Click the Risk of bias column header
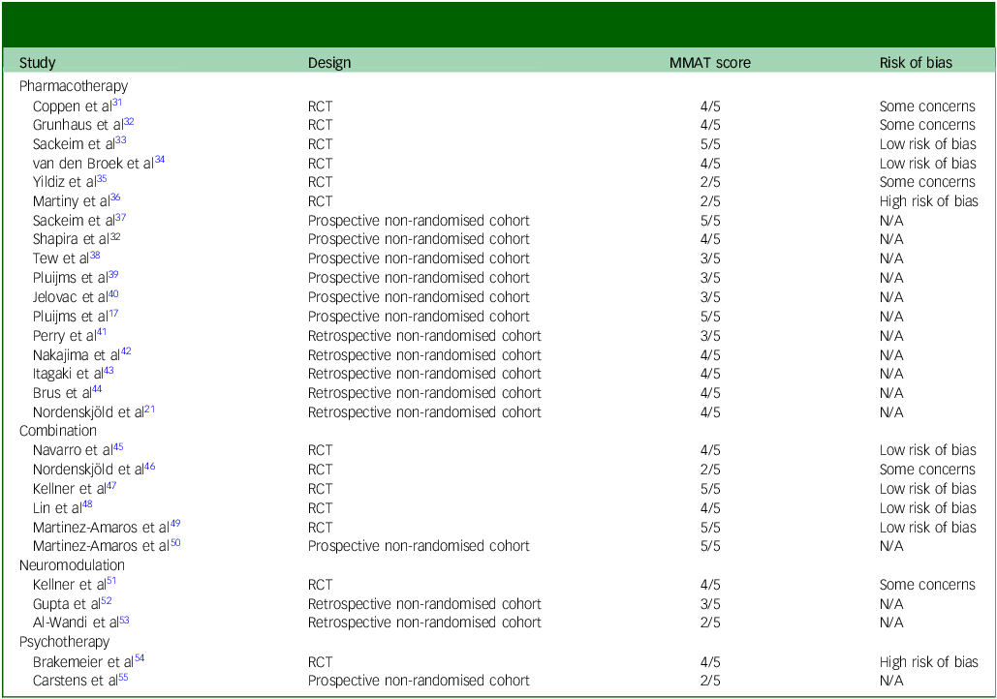 (916, 63)
